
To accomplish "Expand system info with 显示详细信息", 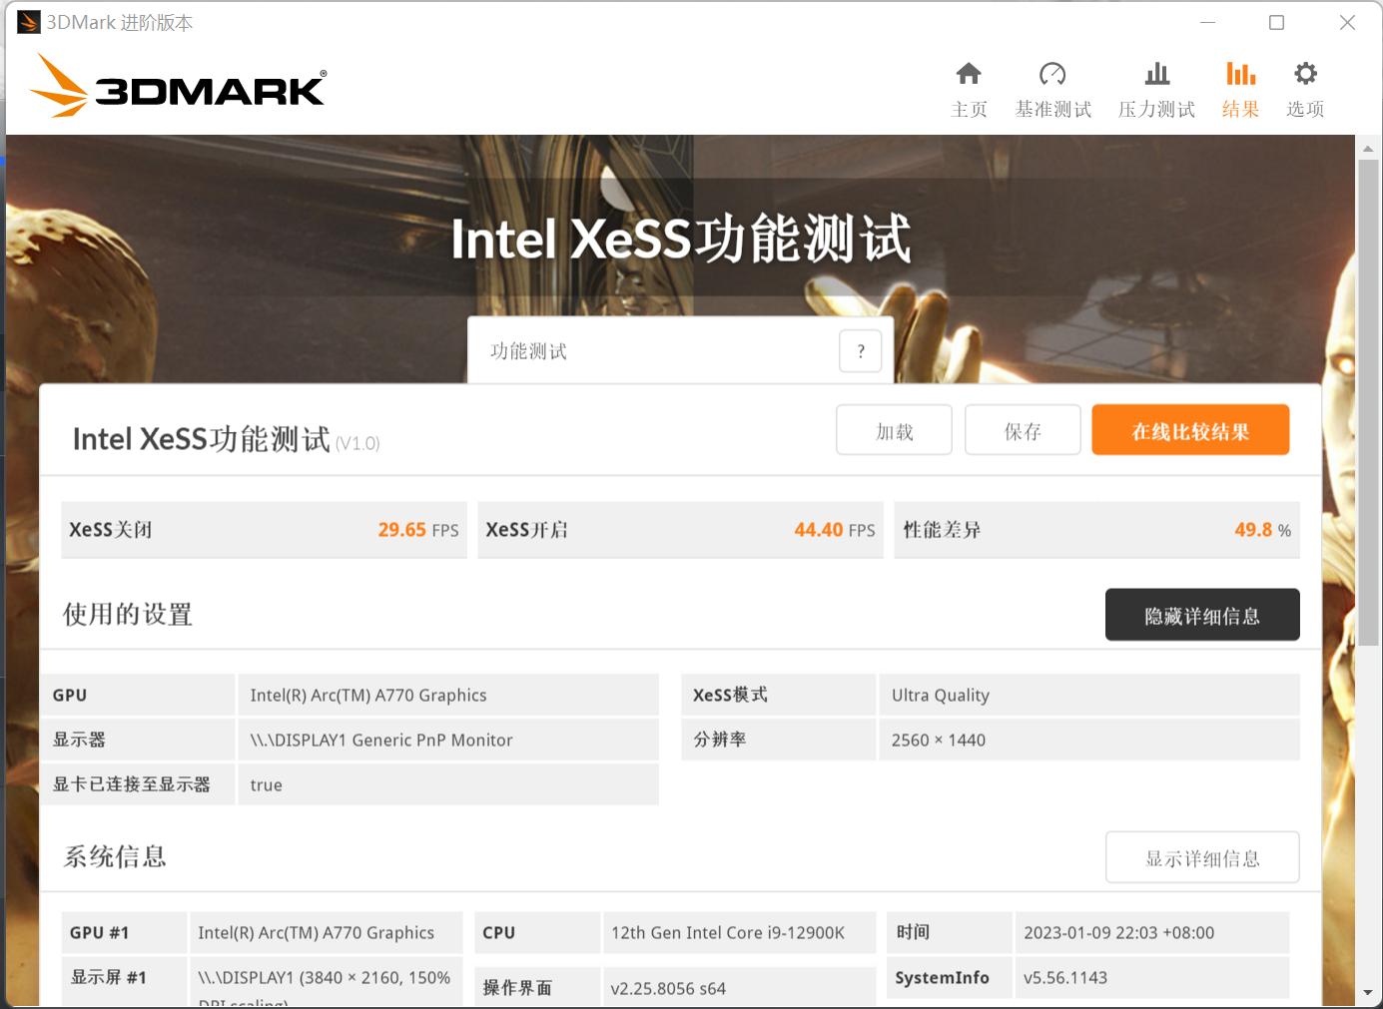I will pyautogui.click(x=1201, y=857).
